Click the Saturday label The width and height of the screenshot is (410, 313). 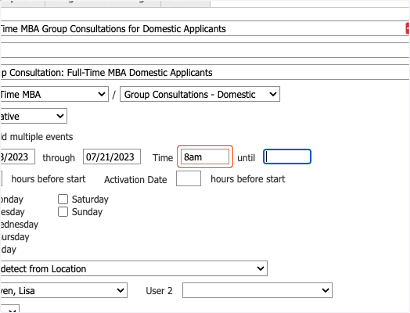tap(90, 199)
